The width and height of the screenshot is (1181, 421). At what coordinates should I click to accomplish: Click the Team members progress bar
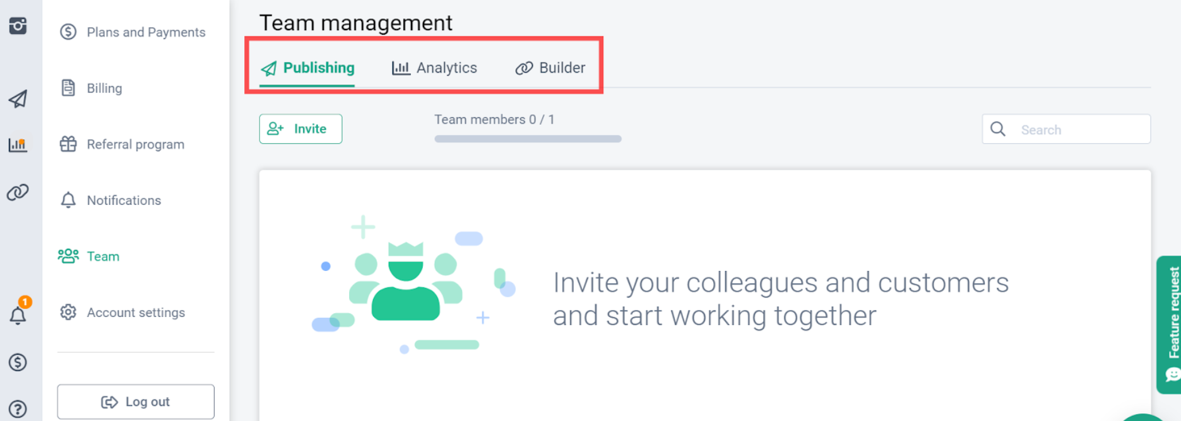tap(528, 139)
